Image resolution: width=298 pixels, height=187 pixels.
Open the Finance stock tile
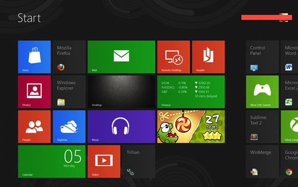191,92
